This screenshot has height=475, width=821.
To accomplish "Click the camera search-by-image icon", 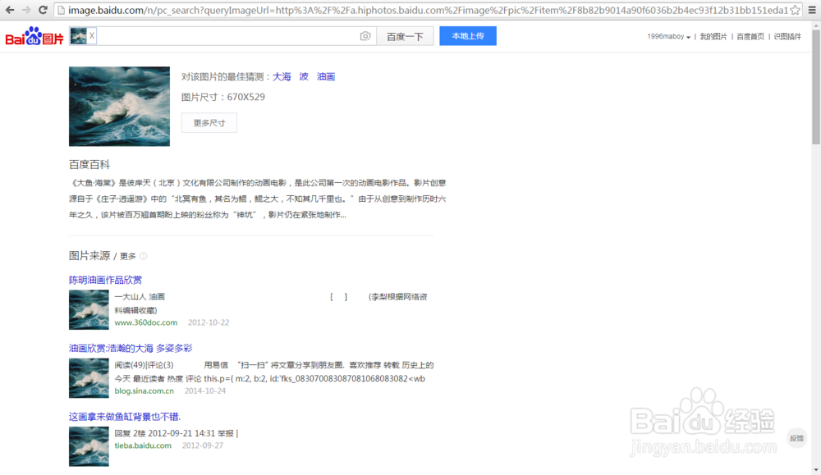I will click(x=365, y=36).
